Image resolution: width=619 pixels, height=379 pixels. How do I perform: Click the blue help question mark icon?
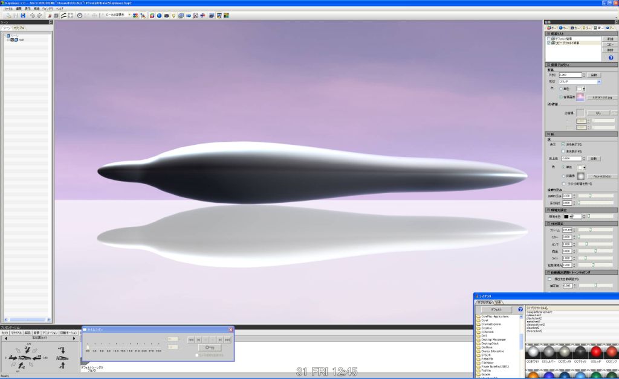click(x=611, y=57)
